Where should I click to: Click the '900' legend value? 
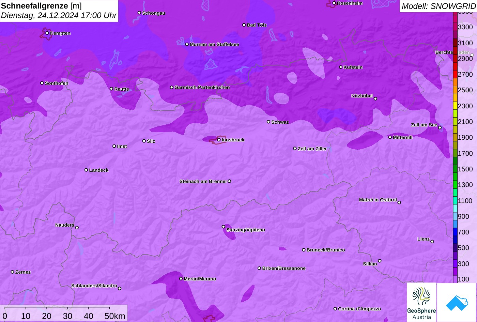pos(463,216)
